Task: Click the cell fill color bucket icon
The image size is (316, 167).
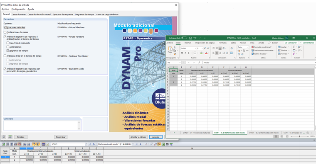Action: tap(201, 53)
